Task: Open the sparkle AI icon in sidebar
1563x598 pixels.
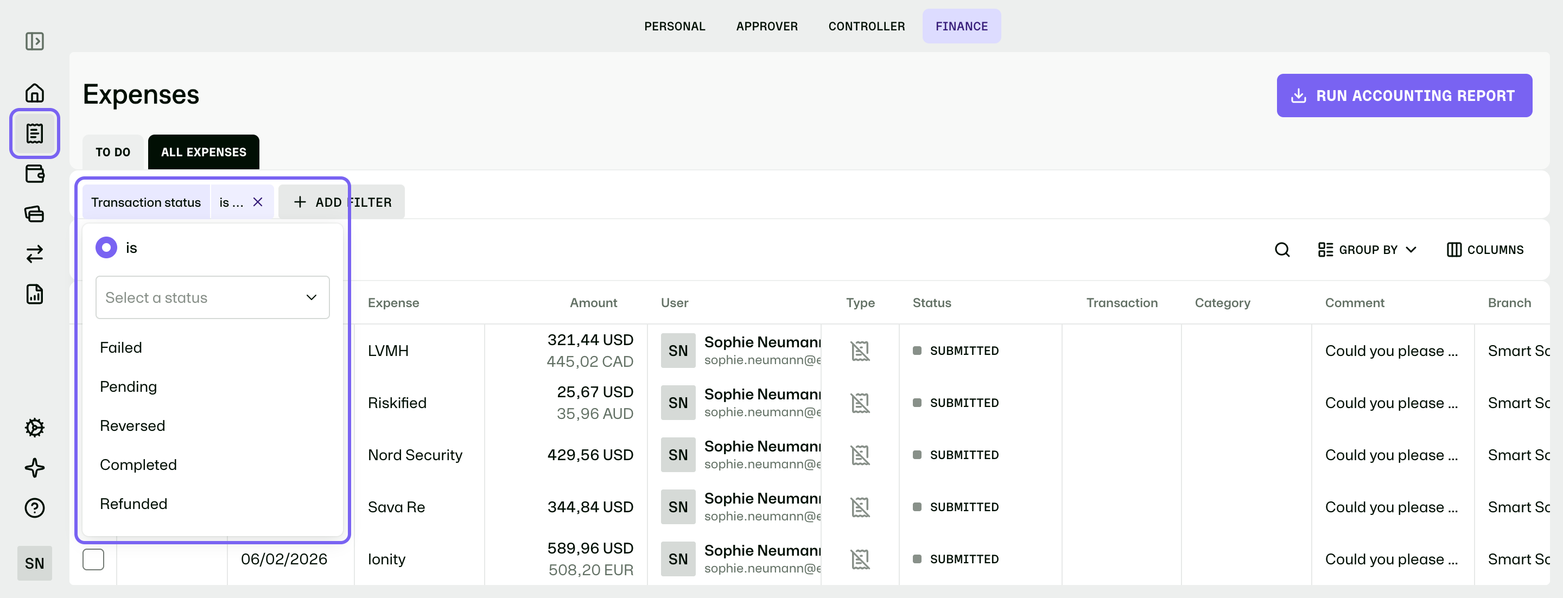Action: [35, 468]
